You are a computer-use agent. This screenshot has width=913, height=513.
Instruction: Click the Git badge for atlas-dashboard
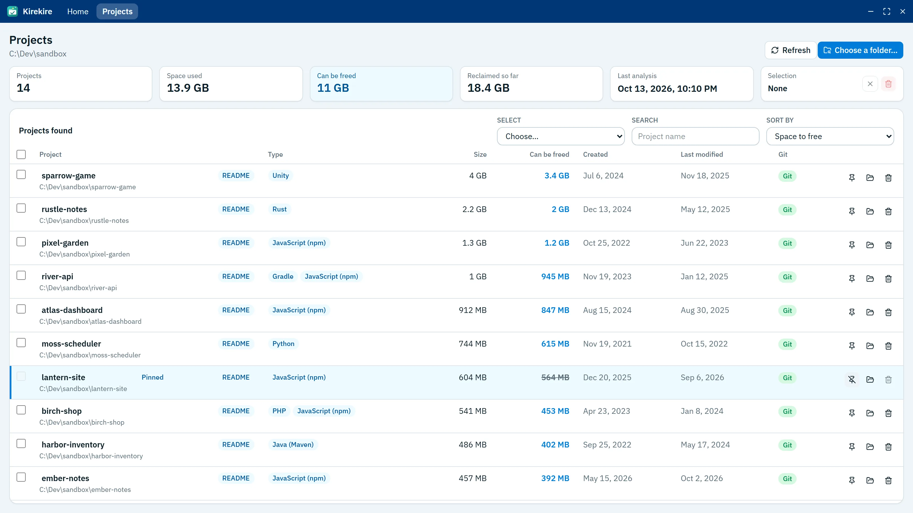(x=787, y=310)
